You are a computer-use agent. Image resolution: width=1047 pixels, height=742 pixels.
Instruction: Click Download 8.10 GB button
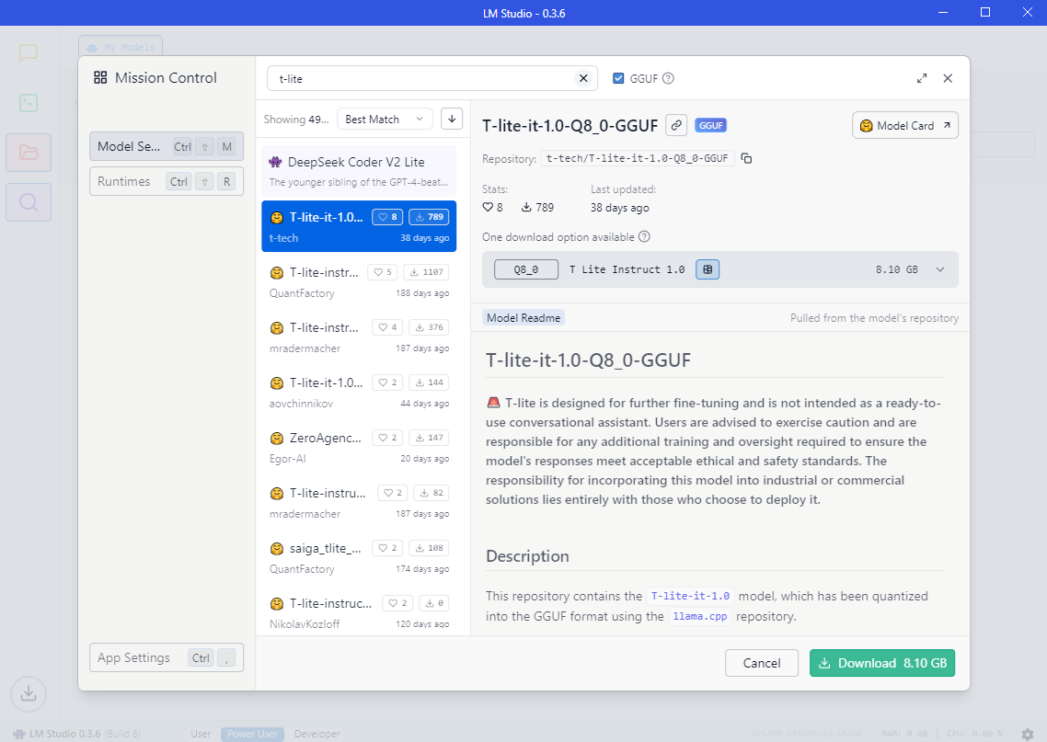point(882,663)
